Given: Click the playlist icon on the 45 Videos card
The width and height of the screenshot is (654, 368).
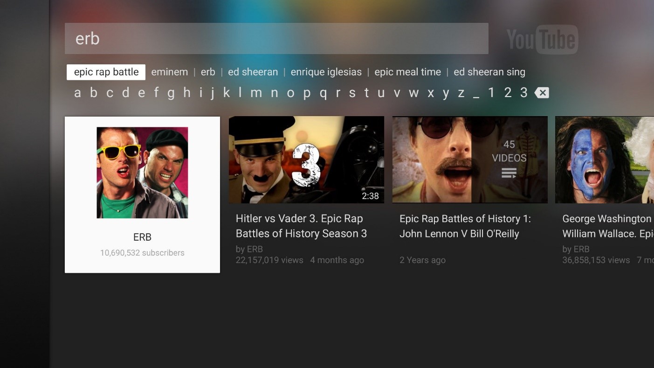Looking at the screenshot, I should [x=509, y=173].
